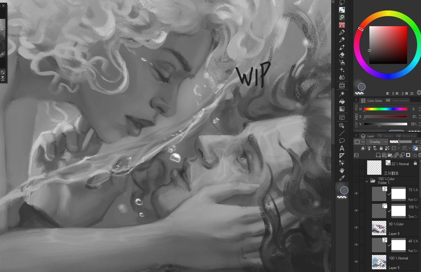The width and height of the screenshot is (421, 272).
Task: Hide the Tone Curve correction layer eye
Action: click(x=356, y=211)
